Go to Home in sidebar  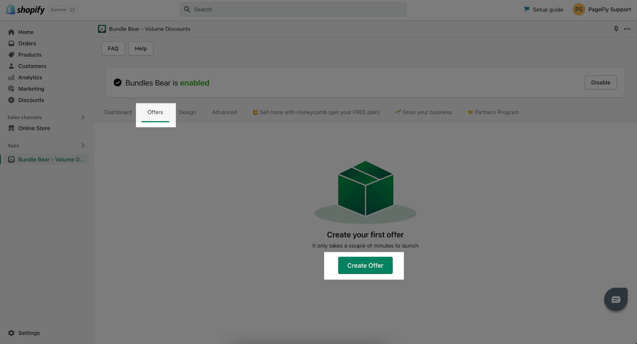(26, 32)
